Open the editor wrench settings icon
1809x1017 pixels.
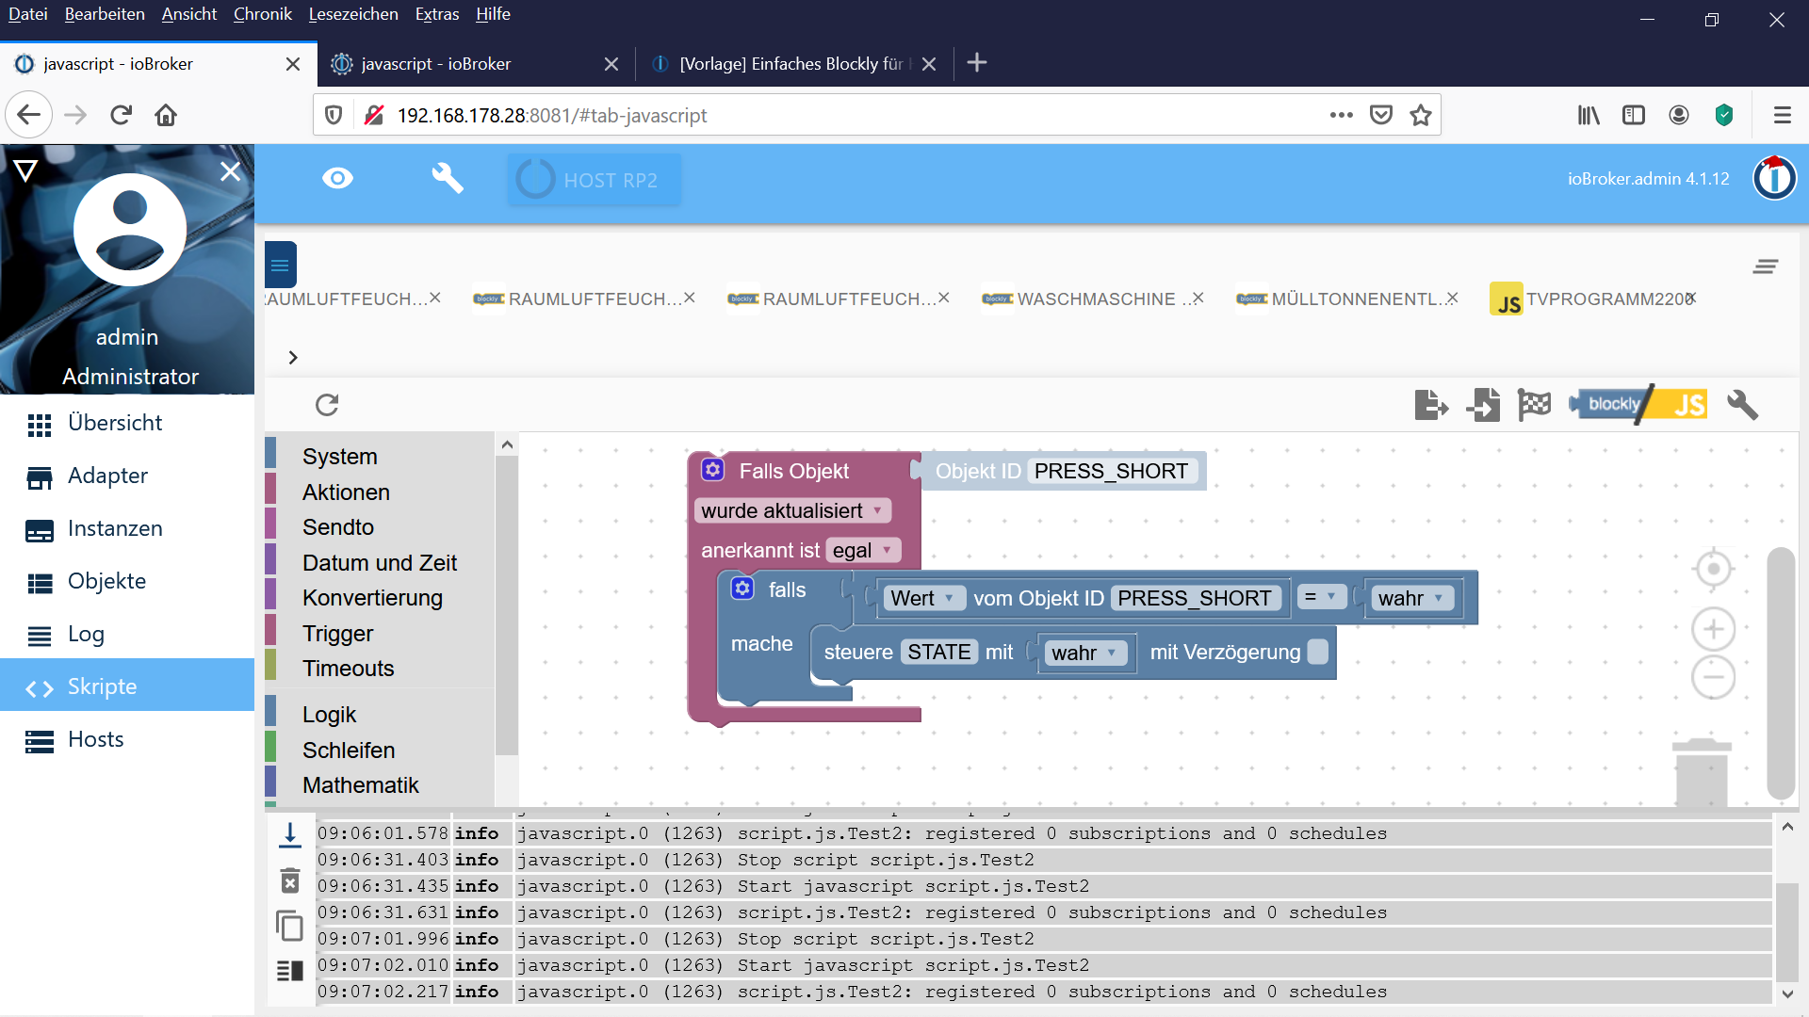click(1742, 405)
